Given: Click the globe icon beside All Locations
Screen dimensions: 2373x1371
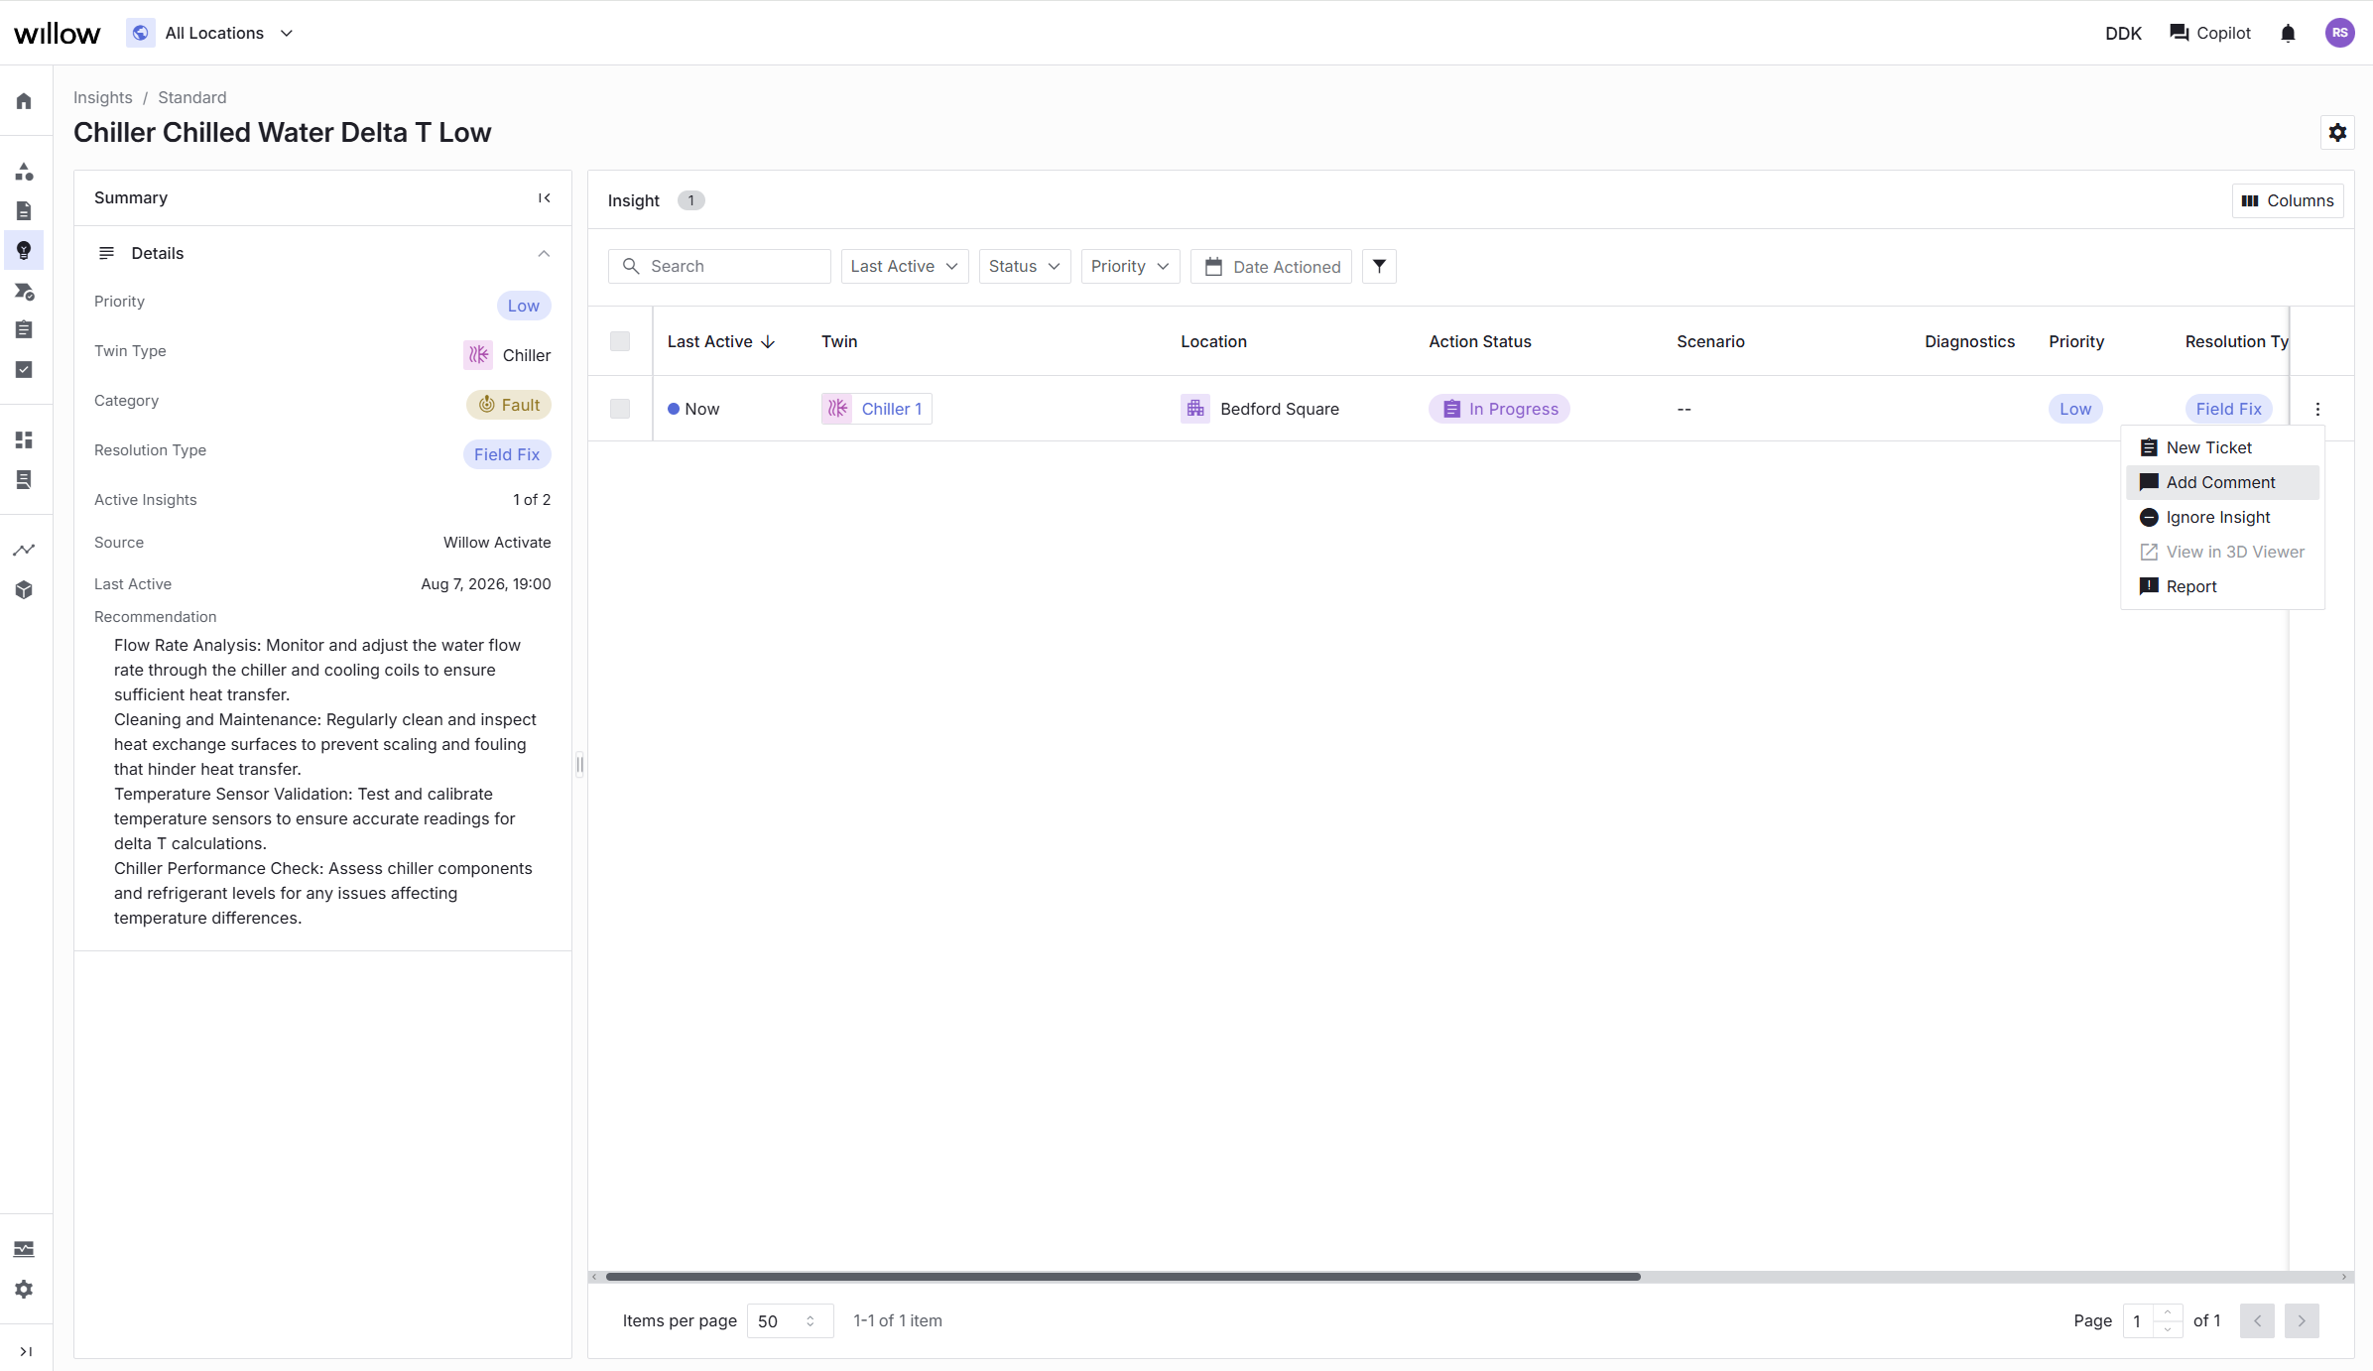Looking at the screenshot, I should [141, 33].
